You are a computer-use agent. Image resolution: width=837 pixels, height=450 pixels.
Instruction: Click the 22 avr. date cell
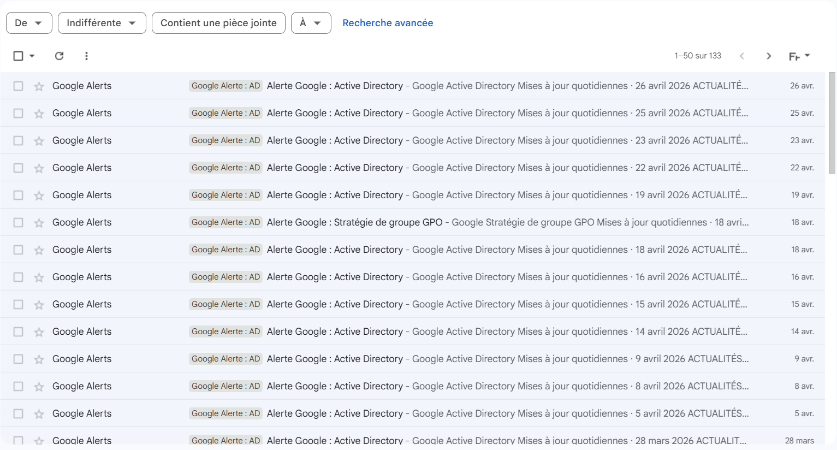coord(802,168)
